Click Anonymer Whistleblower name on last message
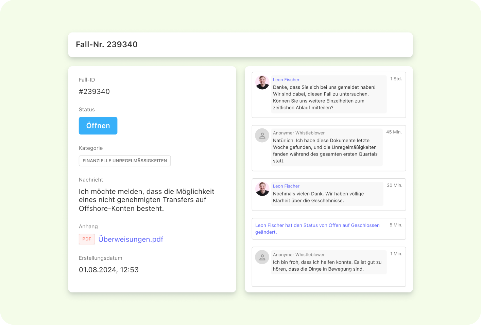Screen dimensions: 481x325 click(x=298, y=254)
